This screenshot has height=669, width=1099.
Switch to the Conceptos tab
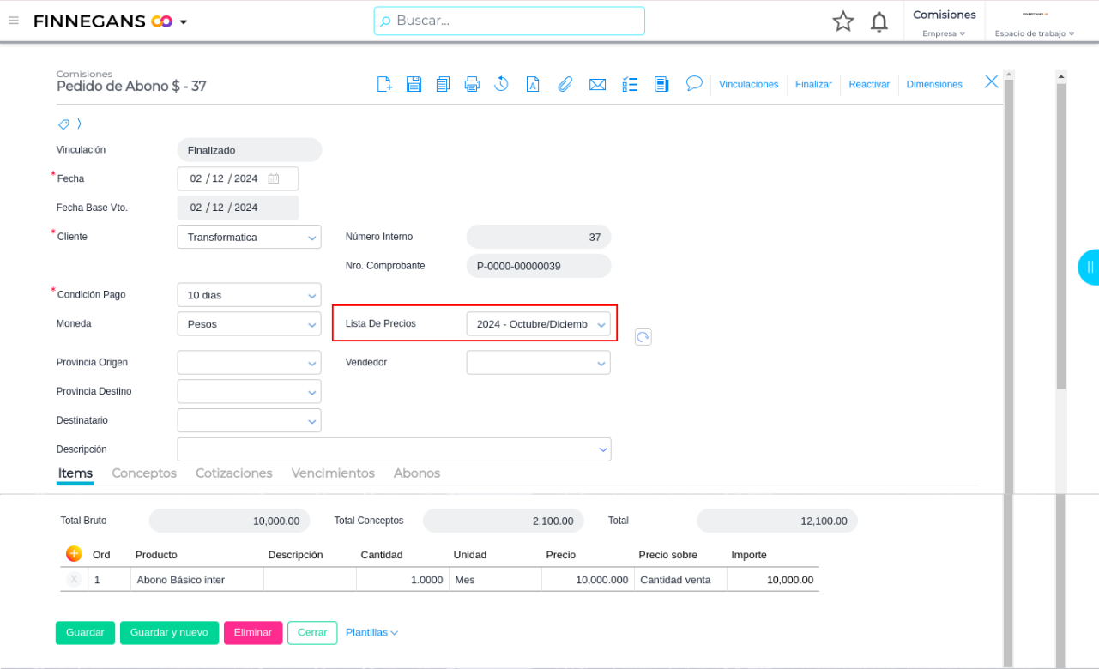tap(144, 473)
